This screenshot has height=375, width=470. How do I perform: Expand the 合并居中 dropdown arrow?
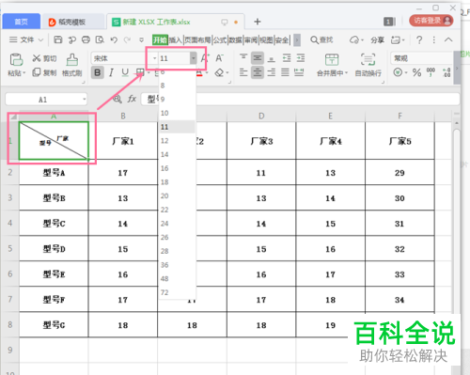[x=346, y=73]
